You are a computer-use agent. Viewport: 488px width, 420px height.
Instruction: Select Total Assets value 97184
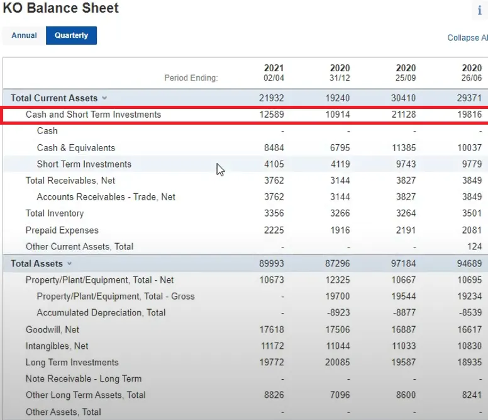click(403, 264)
